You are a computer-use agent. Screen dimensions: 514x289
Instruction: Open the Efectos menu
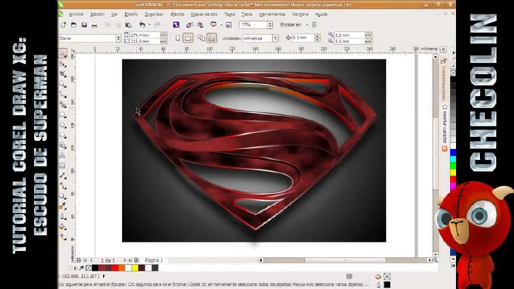(177, 14)
